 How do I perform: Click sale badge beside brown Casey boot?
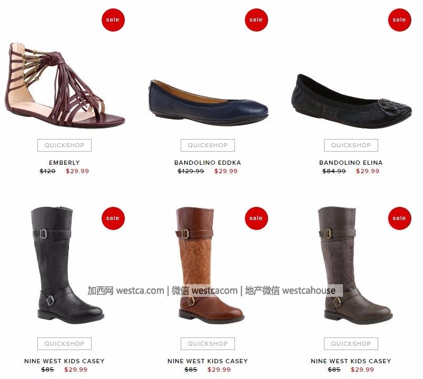click(257, 218)
